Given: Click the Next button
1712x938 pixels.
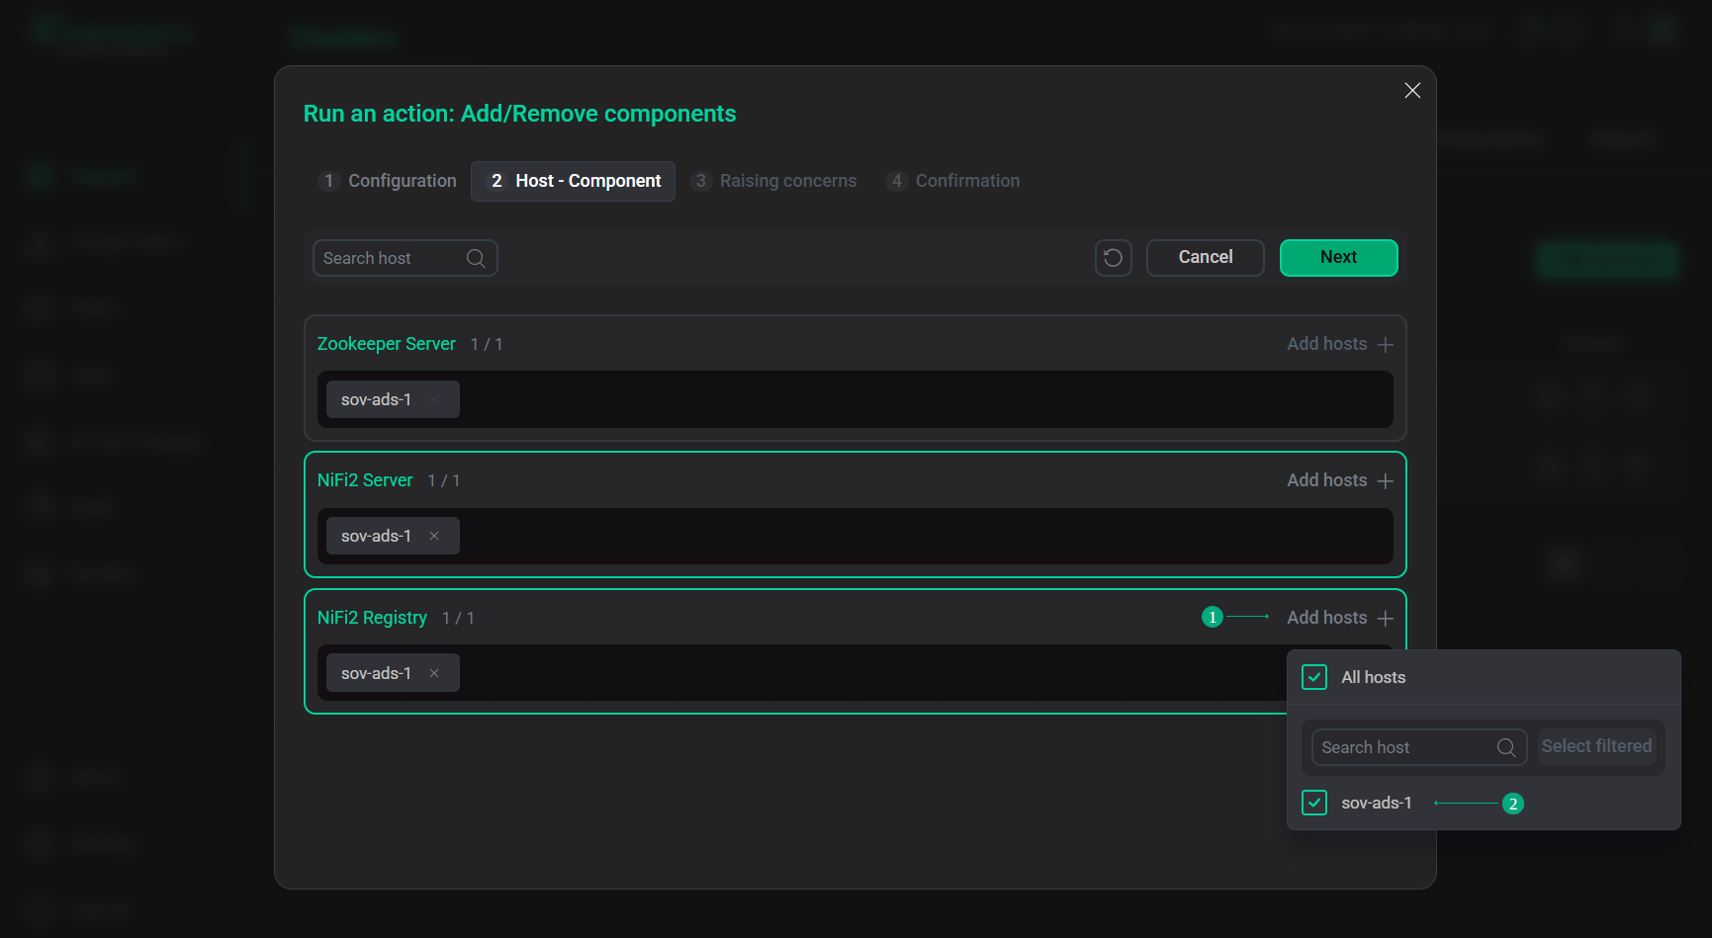Looking at the screenshot, I should [x=1338, y=257].
